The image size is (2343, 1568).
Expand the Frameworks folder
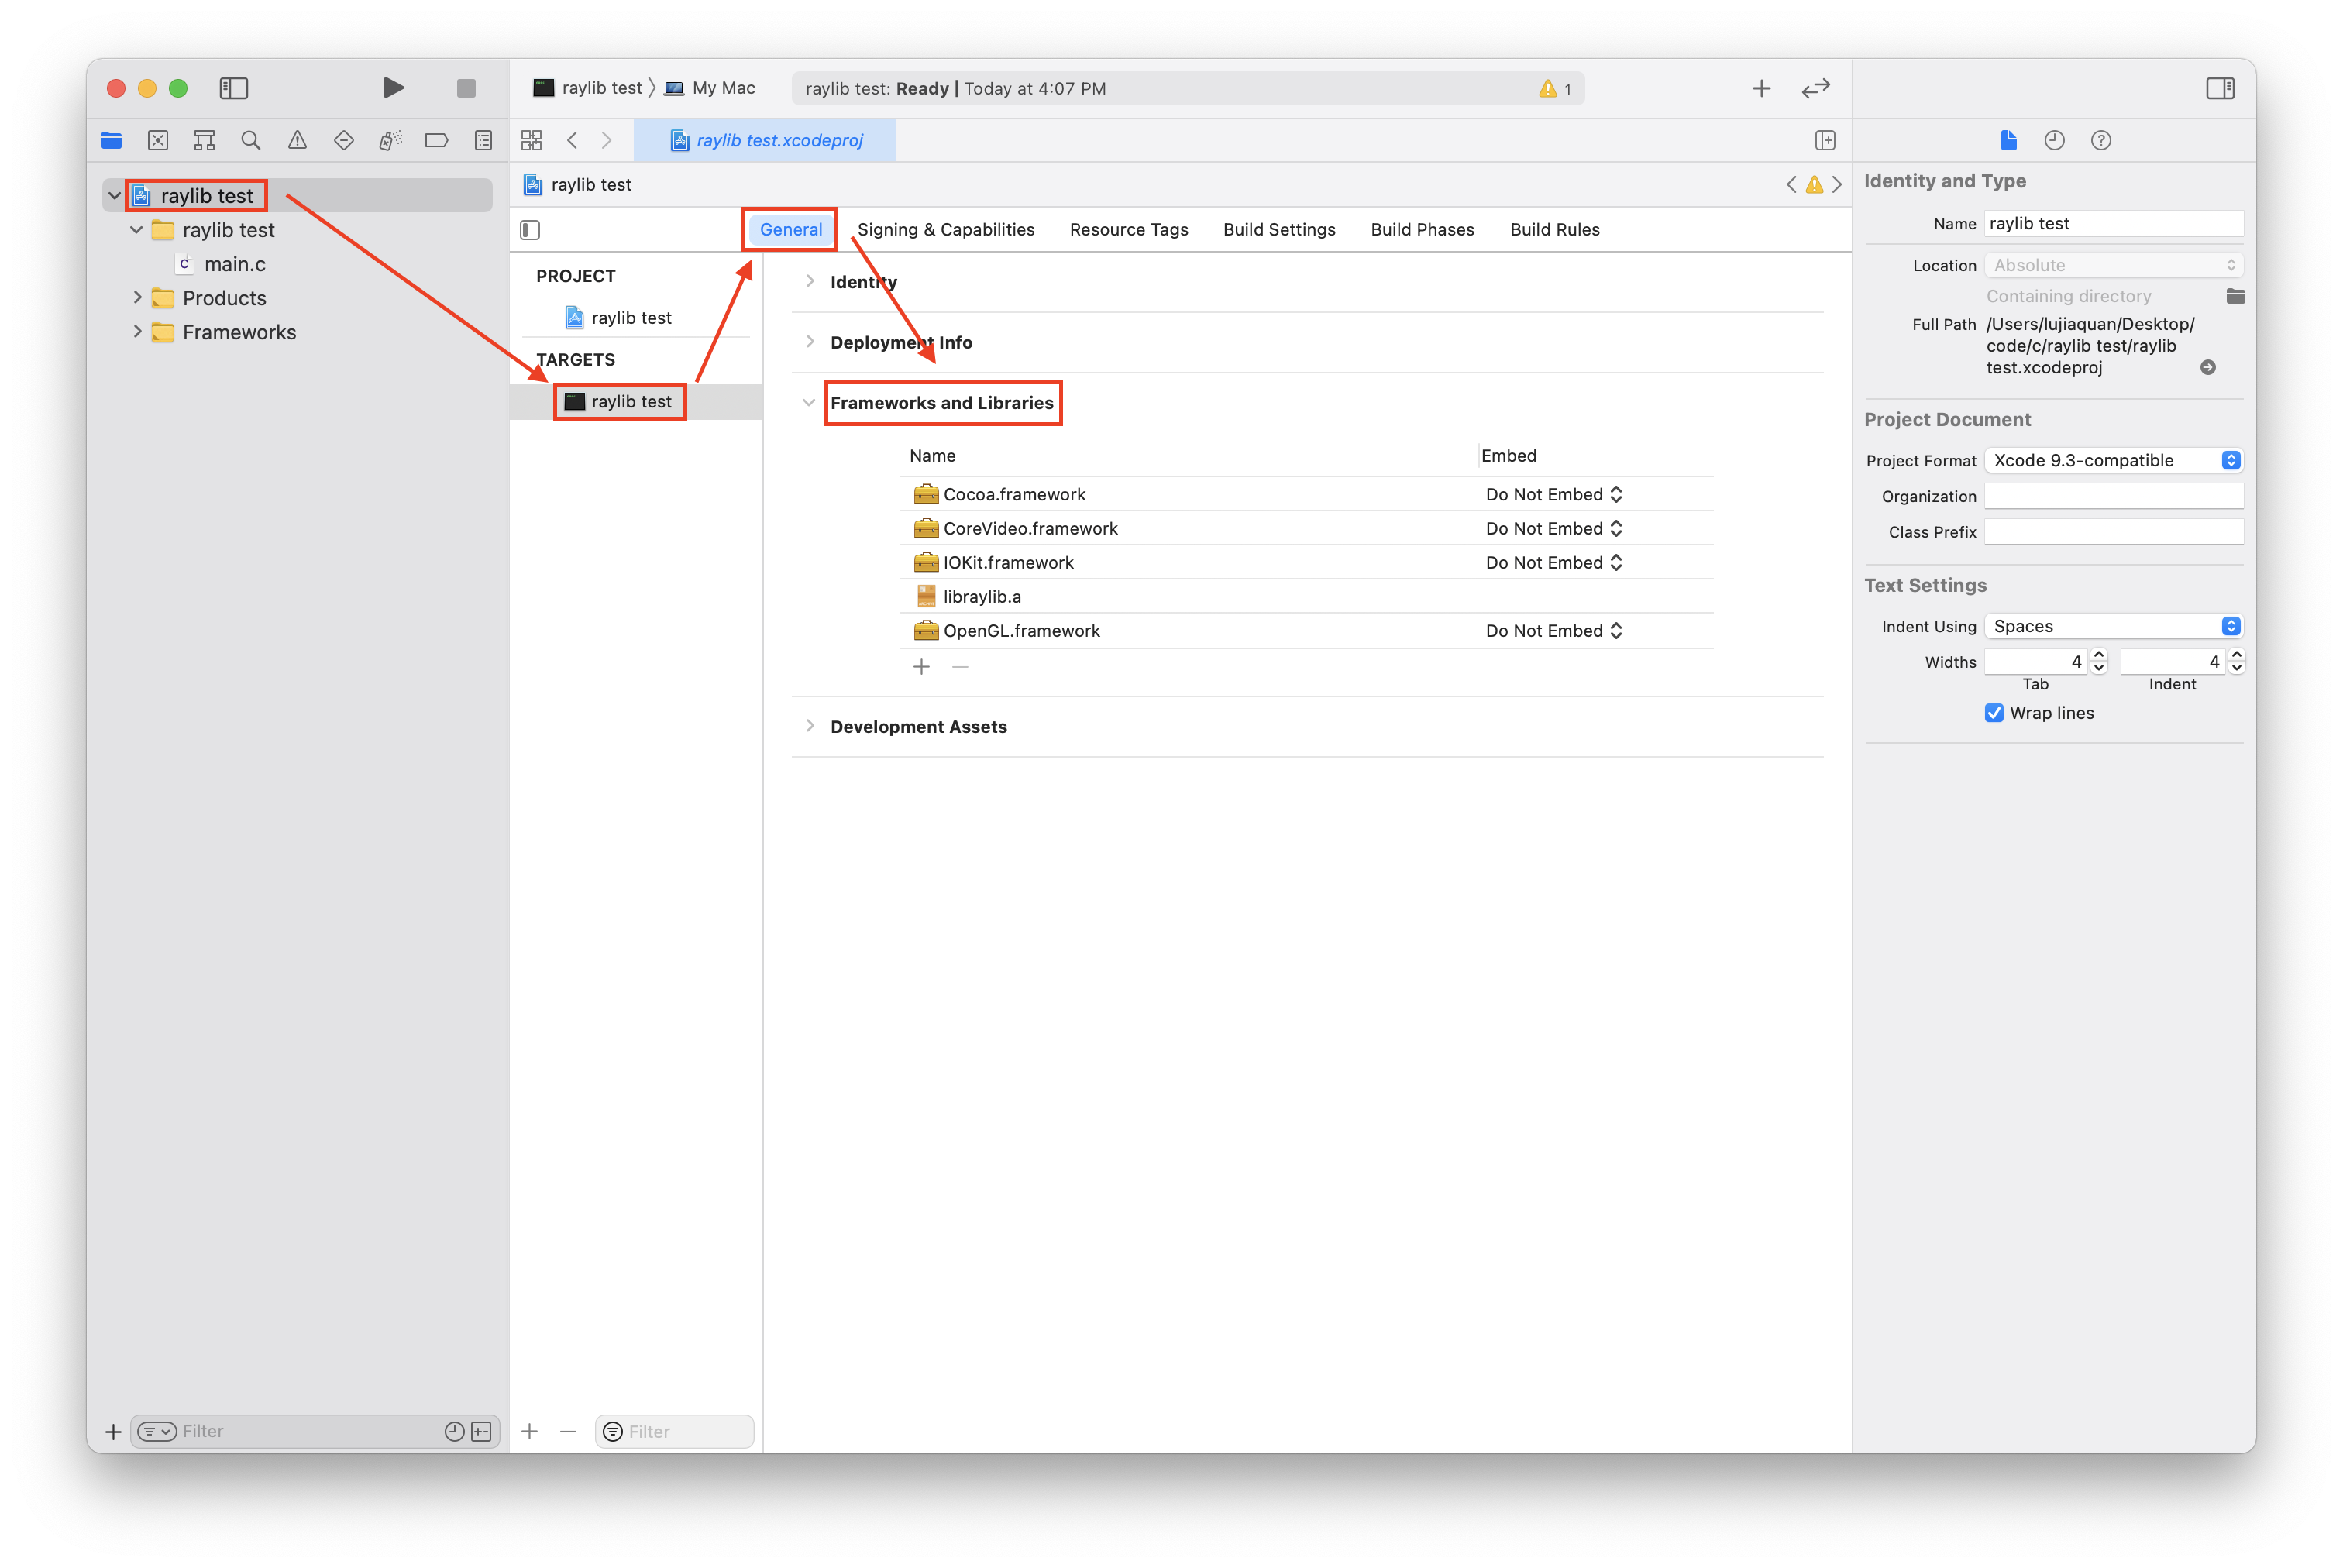[x=137, y=331]
